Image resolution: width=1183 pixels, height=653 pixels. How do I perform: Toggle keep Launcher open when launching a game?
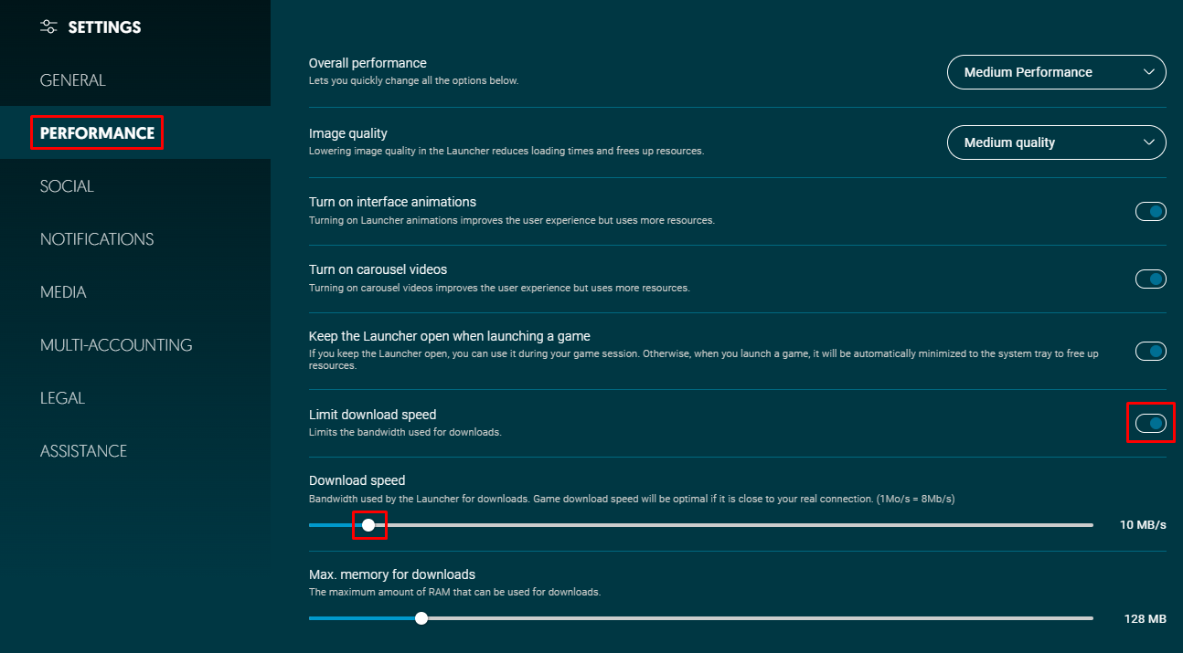point(1150,351)
